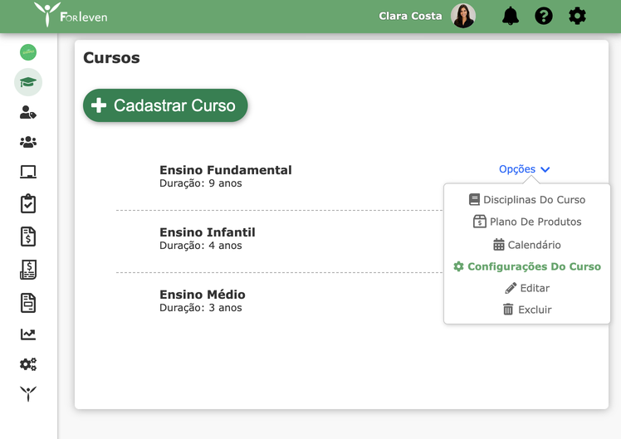Click the 'Duração: 3 anos' text
Image resolution: width=621 pixels, height=439 pixels.
click(200, 308)
